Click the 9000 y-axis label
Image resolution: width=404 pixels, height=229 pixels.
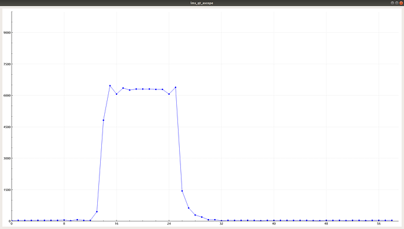click(x=6, y=33)
